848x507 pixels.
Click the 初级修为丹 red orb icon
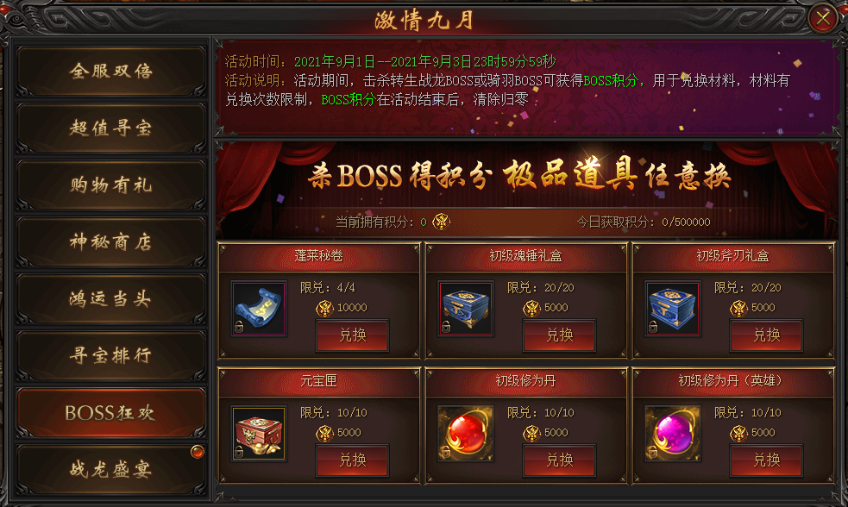[466, 434]
